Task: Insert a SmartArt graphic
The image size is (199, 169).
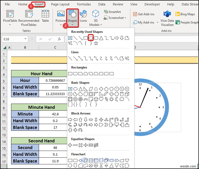Action: click(x=112, y=12)
